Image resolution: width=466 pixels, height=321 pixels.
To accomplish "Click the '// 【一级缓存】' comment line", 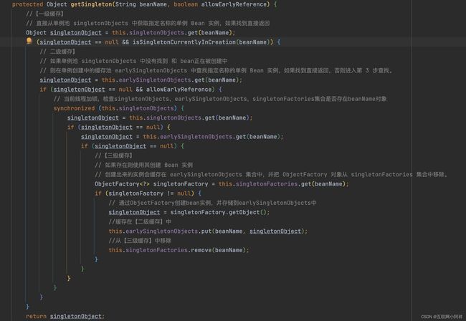I will click(44, 14).
